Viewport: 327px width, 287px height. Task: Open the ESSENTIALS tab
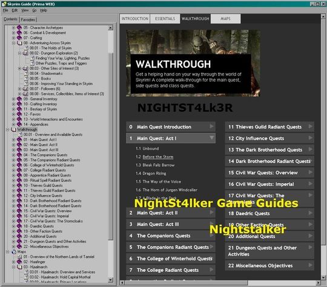pos(165,19)
